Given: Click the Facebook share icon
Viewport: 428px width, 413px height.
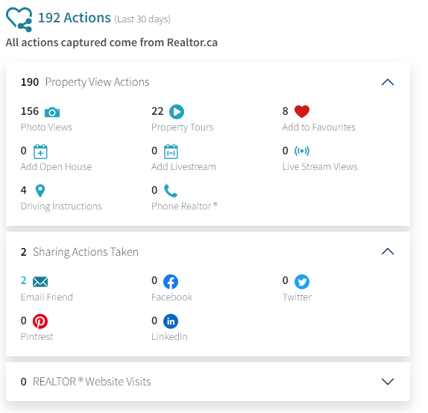Looking at the screenshot, I should (x=171, y=282).
